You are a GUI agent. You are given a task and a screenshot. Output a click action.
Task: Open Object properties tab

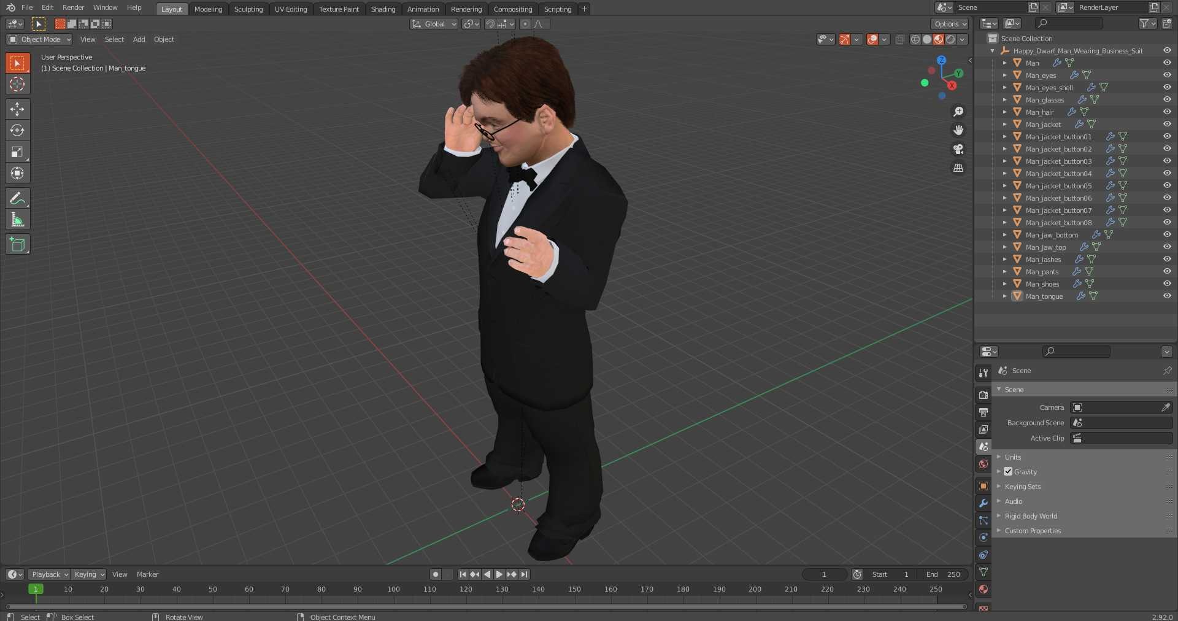pyautogui.click(x=984, y=486)
